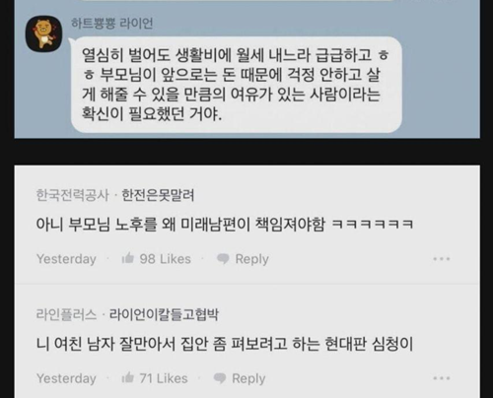Open the 하트뿅뿅 라이언 sender name
The height and width of the screenshot is (398, 493).
coord(112,24)
